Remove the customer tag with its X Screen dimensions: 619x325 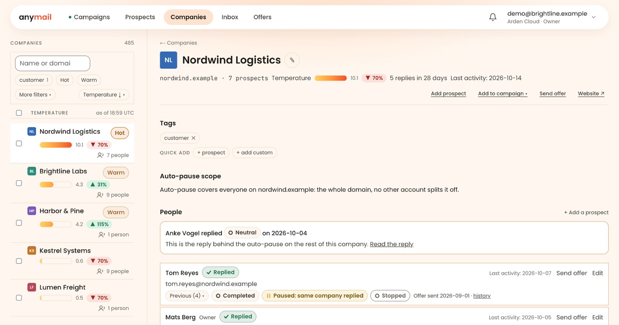tap(193, 138)
